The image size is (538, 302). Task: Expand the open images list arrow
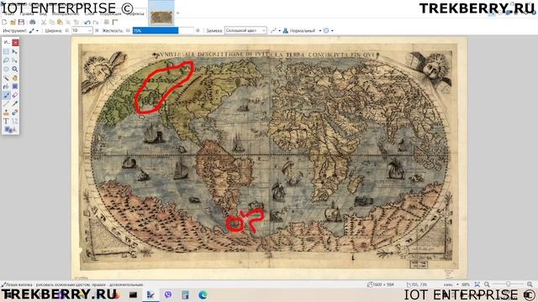[177, 13]
